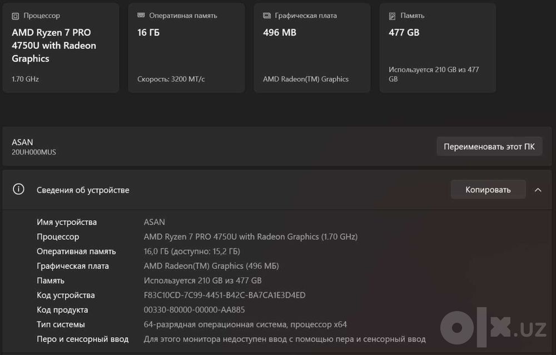Viewport: 556px width, 355px height.
Task: Click the model number 20UH000MUS
Action: click(34, 152)
